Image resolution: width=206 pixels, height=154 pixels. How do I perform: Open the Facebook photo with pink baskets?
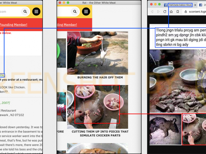[194, 129]
